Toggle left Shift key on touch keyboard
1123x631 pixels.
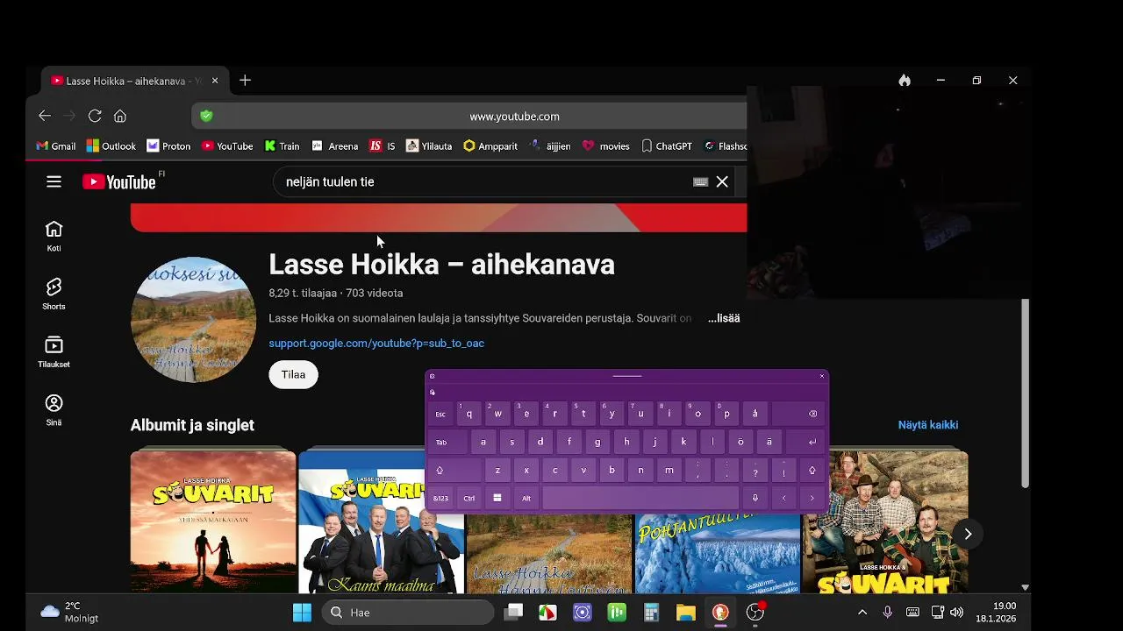454,471
